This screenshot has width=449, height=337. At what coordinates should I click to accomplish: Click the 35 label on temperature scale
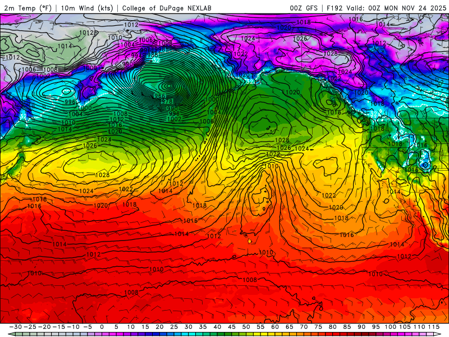coord(203,327)
